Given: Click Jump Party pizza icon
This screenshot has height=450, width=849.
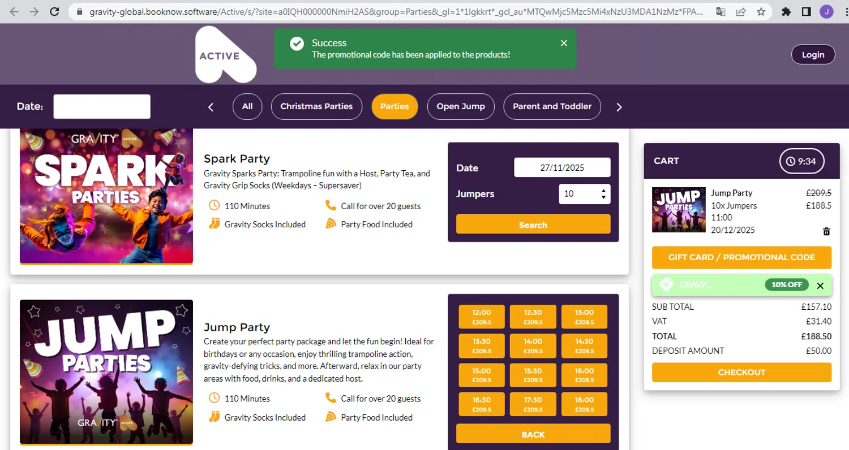Looking at the screenshot, I should [x=331, y=417].
